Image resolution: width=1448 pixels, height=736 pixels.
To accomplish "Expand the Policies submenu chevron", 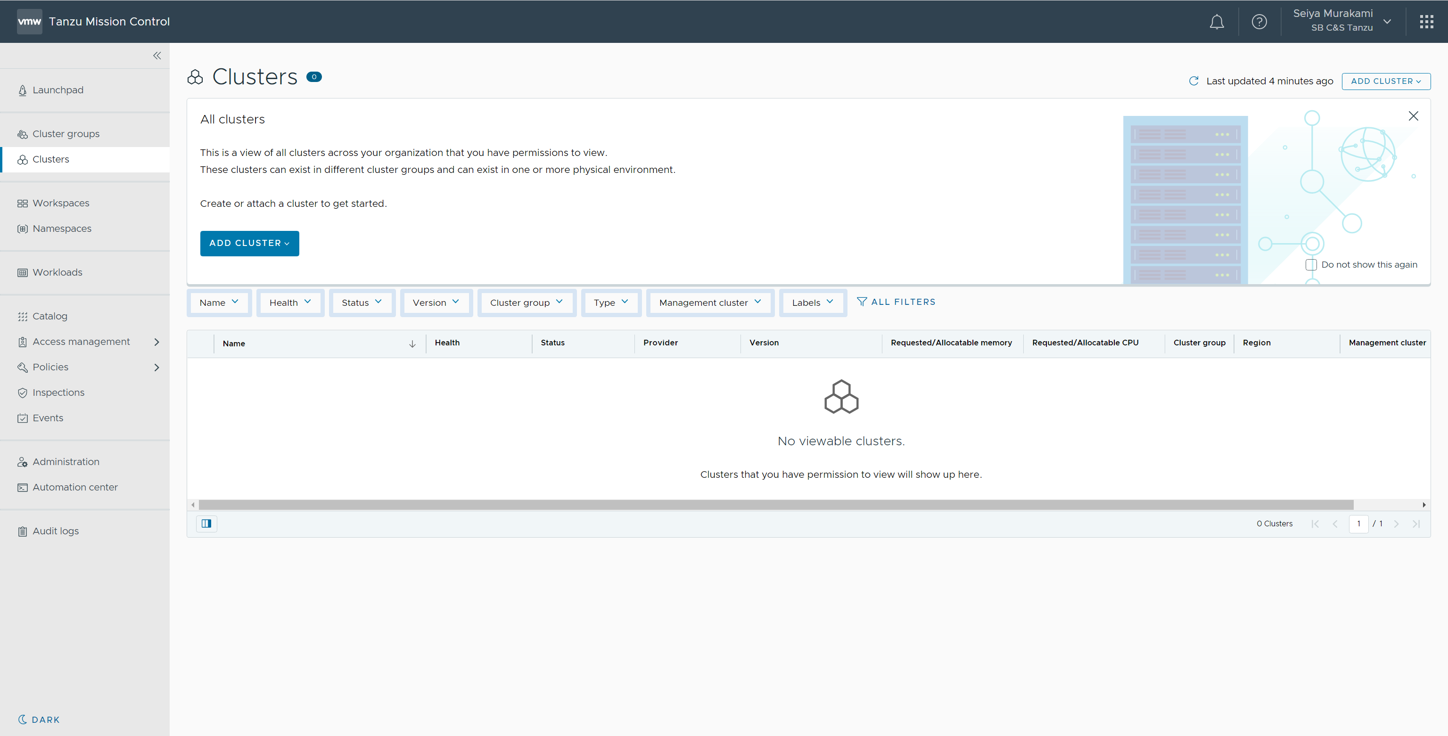I will click(156, 368).
